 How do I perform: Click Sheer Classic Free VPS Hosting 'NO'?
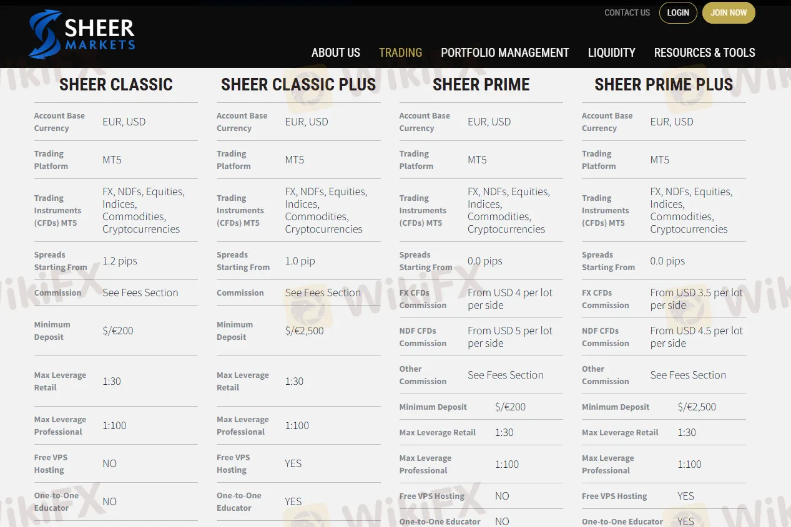point(110,463)
